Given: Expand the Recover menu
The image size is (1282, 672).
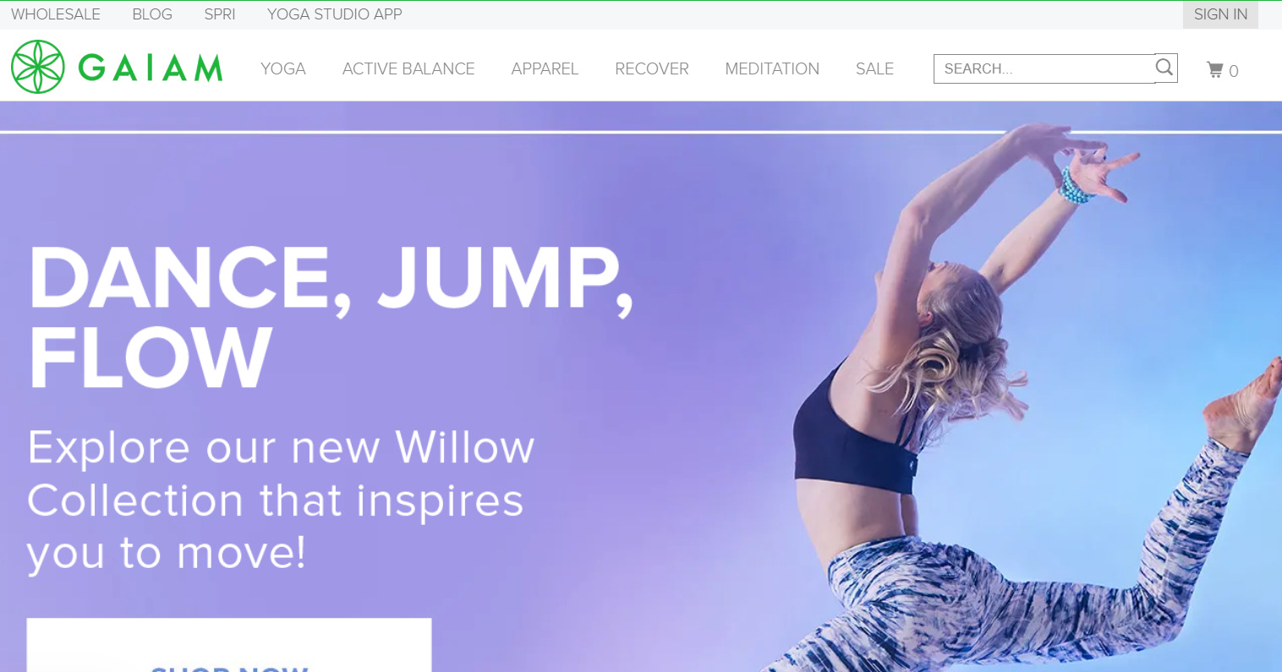Looking at the screenshot, I should click(652, 69).
